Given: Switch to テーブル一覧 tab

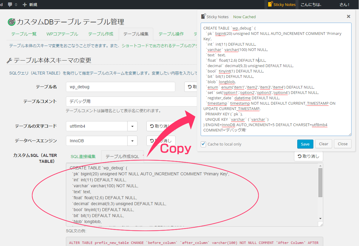Looking at the screenshot, I should pyautogui.click(x=24, y=34).
